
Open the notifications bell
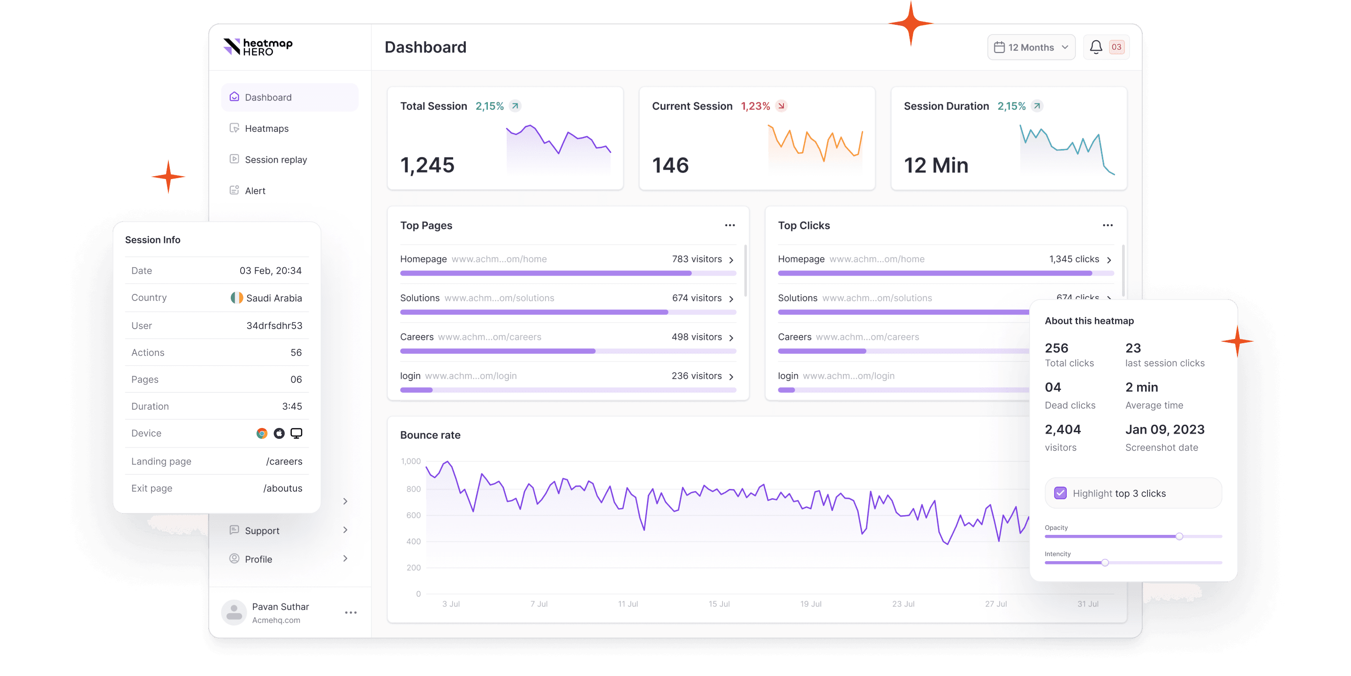coord(1096,47)
